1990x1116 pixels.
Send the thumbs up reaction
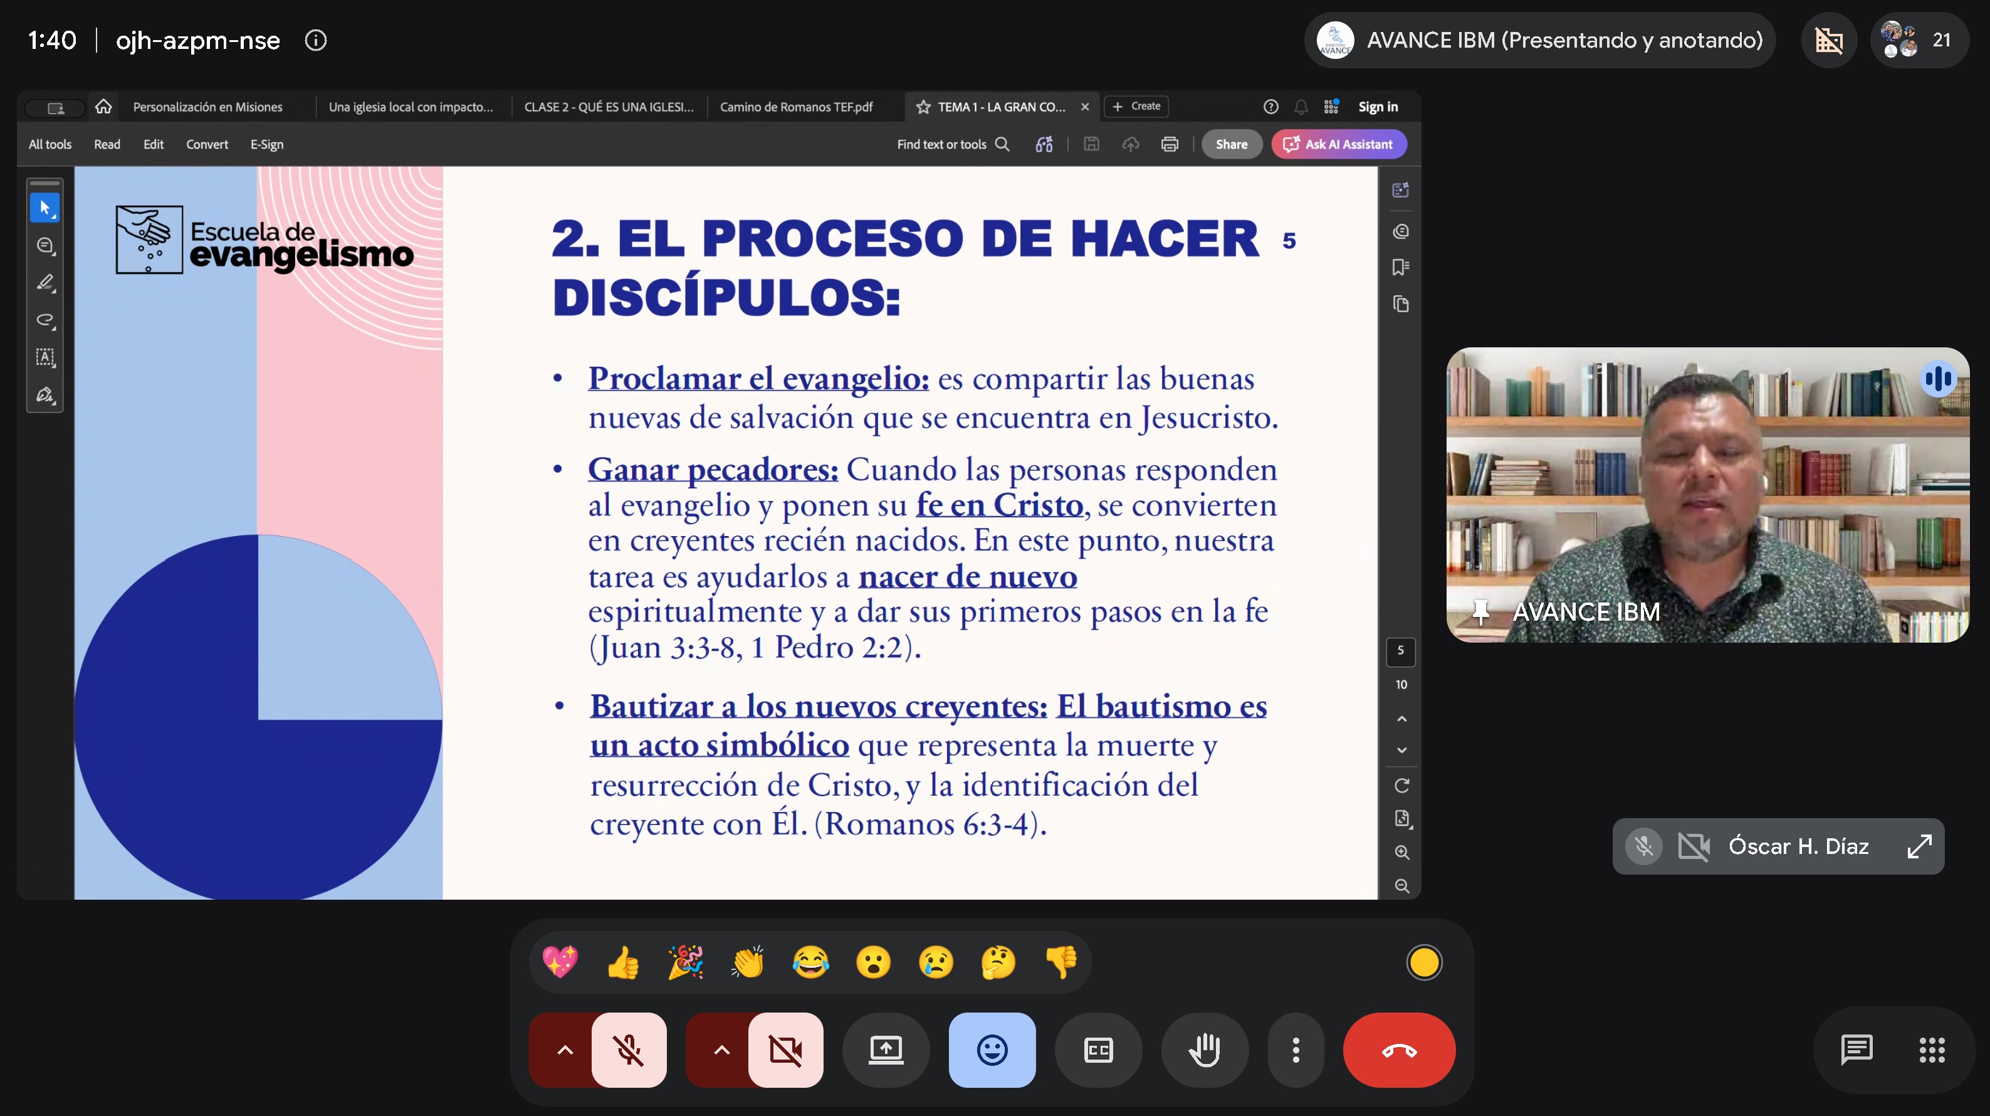(624, 962)
